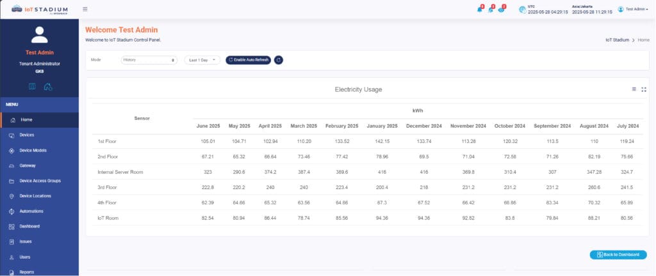Click the eye notification icon in header
The width and height of the screenshot is (656, 276).
pos(502,9)
